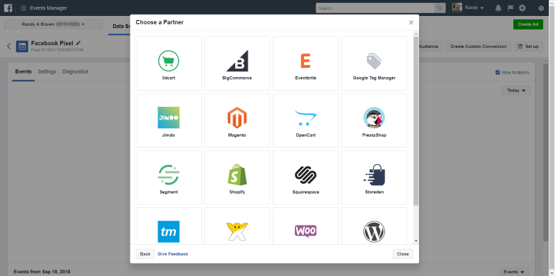The image size is (555, 276).
Task: Pick the blue tm partner logo
Action: pos(169,232)
